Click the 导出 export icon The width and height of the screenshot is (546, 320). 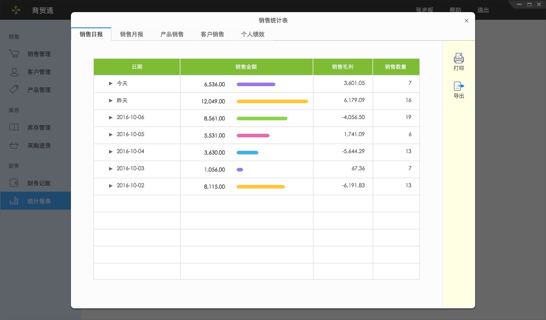pyautogui.click(x=458, y=89)
